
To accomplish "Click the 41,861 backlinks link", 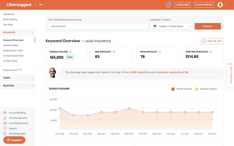I will click(139, 72).
